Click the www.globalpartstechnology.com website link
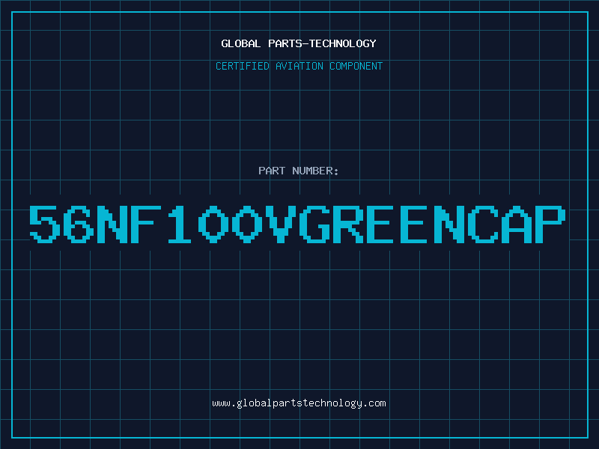This screenshot has width=599, height=449. tap(299, 403)
